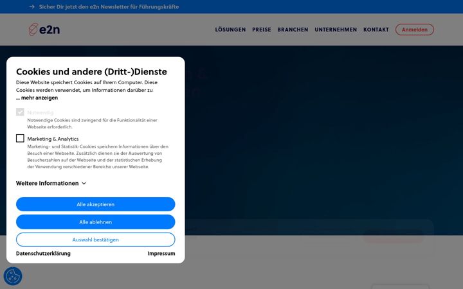Open the Lösungen menu

pyautogui.click(x=230, y=30)
